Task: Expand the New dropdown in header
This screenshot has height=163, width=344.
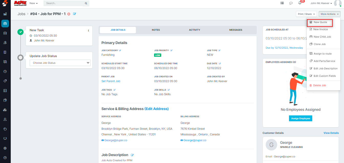Action: (34, 3)
